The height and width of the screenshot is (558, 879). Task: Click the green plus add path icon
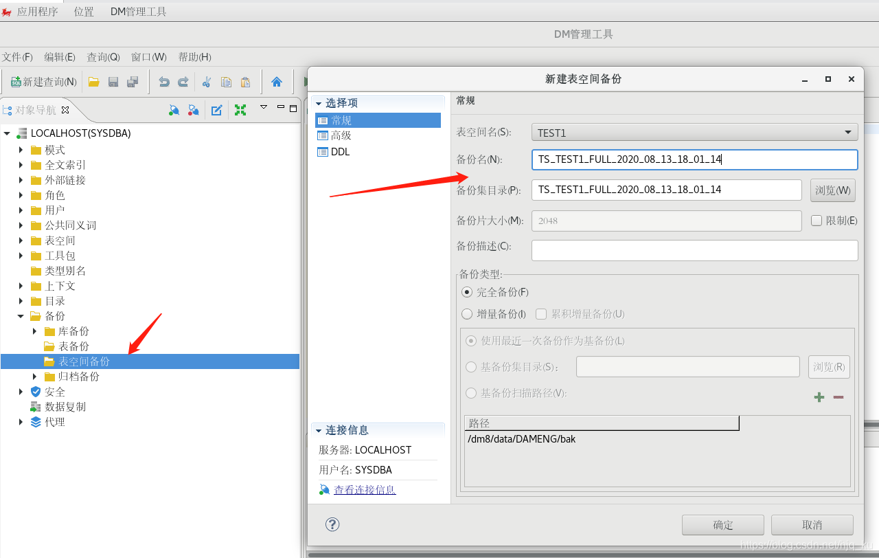(x=819, y=397)
